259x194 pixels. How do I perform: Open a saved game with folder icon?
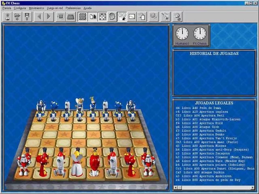click(x=17, y=17)
